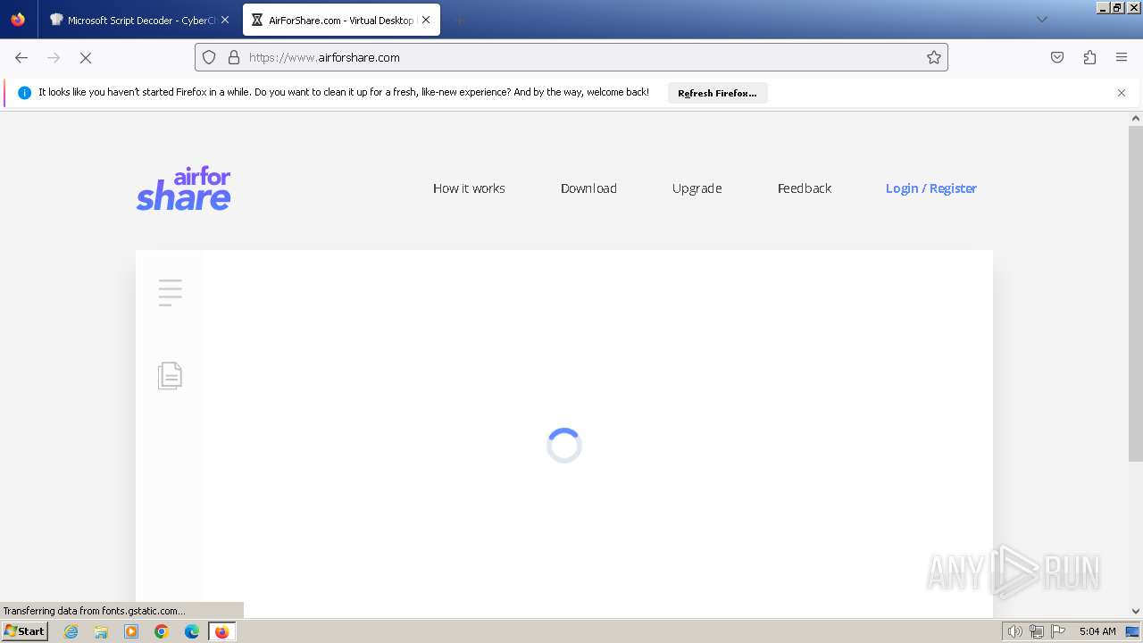Click the page vertical scrollbar thumb
This screenshot has width=1143, height=643.
click(1136, 294)
